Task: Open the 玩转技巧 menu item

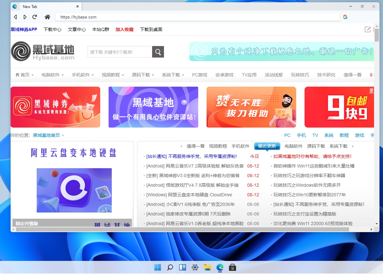Action: pyautogui.click(x=300, y=75)
